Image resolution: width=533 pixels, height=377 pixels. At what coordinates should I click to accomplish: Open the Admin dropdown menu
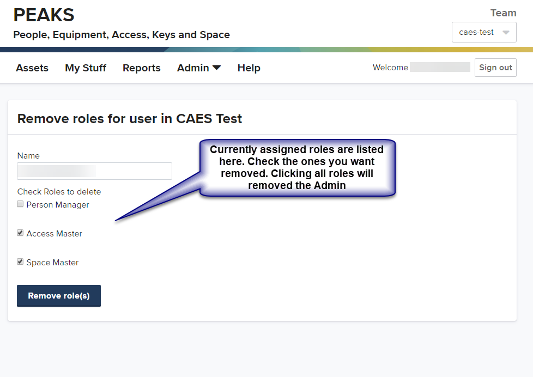pos(194,67)
